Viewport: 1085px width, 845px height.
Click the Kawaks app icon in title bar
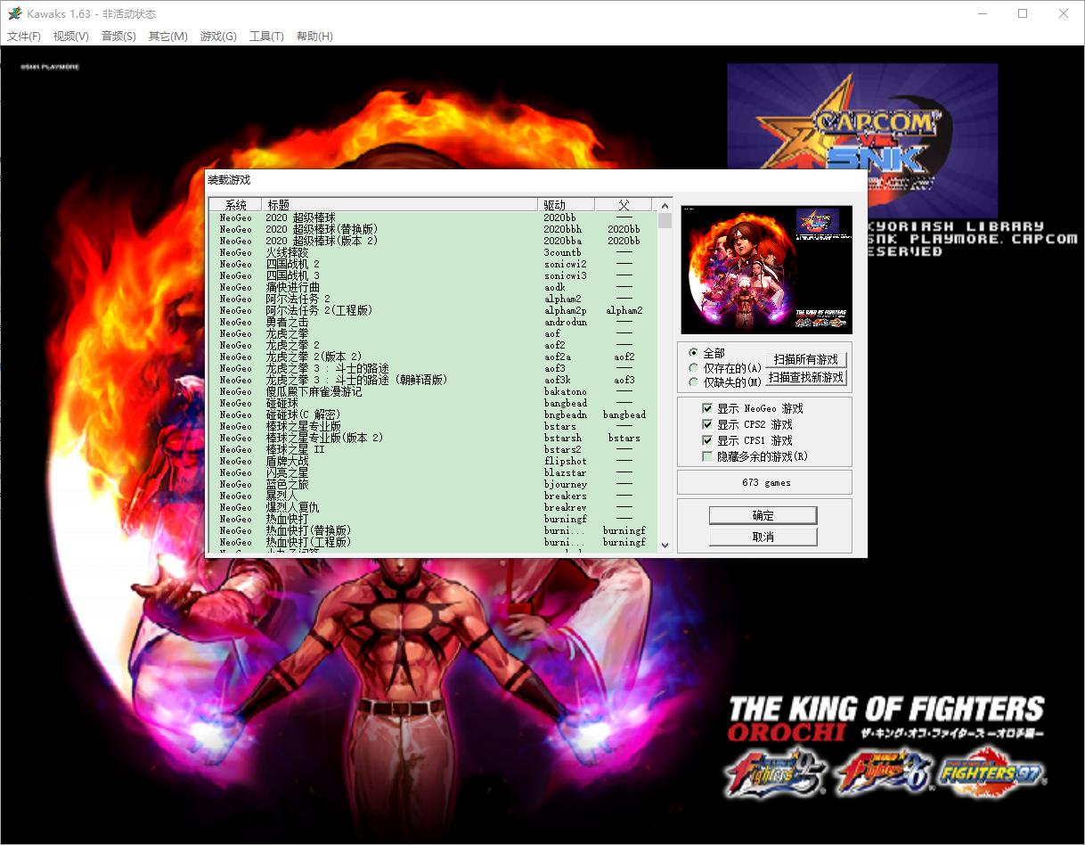[15, 14]
